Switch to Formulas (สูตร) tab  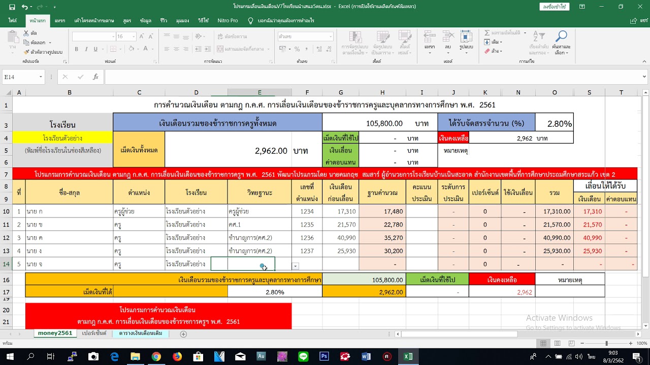[x=127, y=21]
